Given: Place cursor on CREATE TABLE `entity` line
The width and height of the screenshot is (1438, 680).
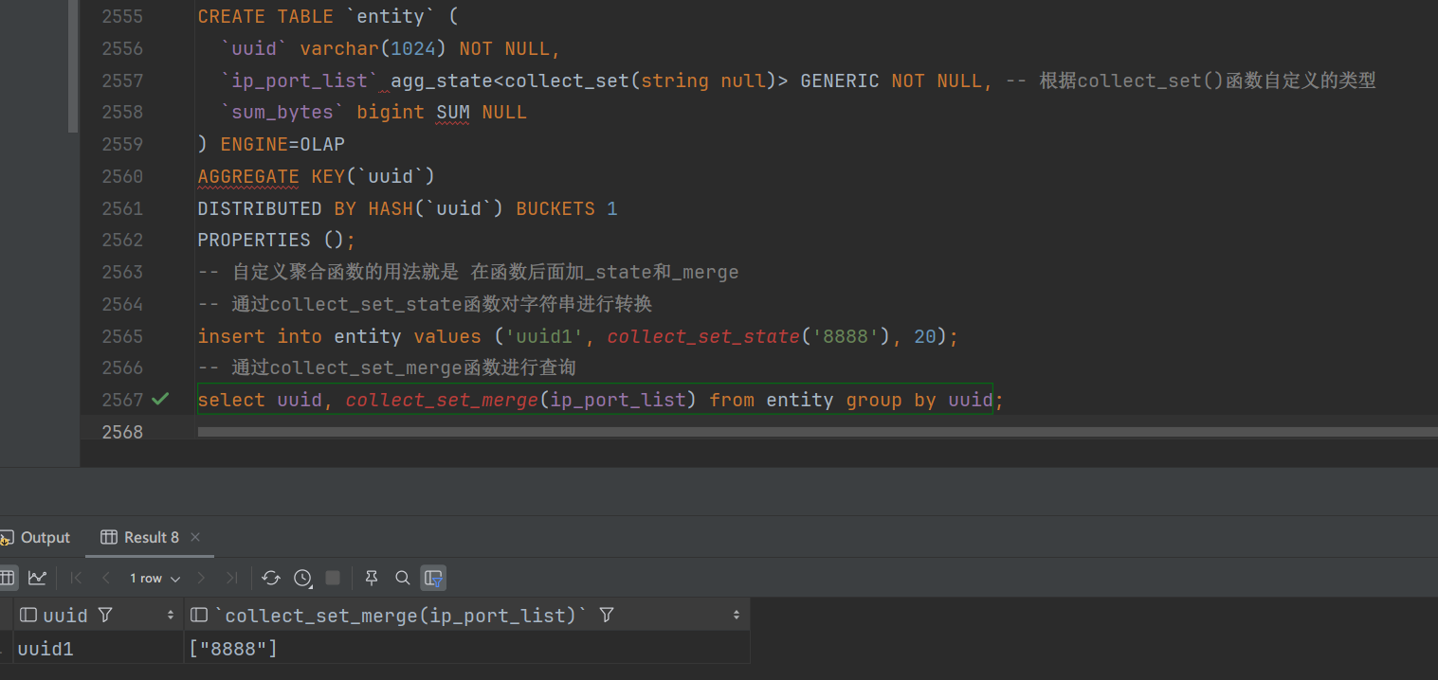Looking at the screenshot, I should pos(328,16).
